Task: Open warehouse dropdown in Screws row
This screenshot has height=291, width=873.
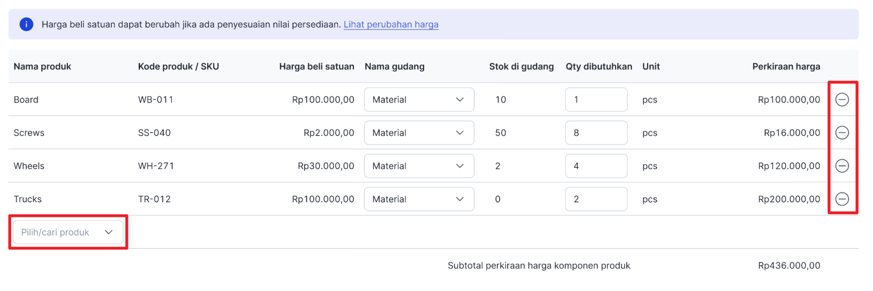Action: (x=419, y=133)
